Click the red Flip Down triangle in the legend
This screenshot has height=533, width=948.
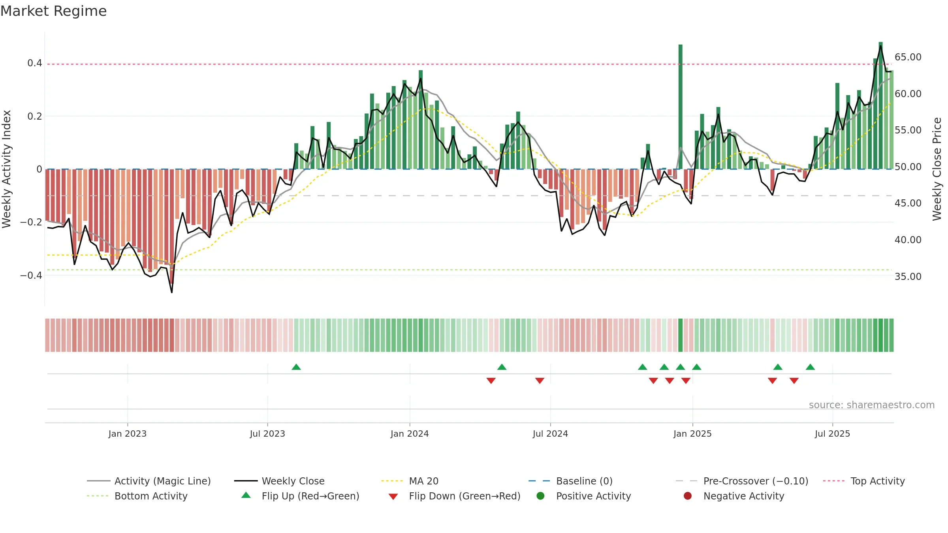(393, 497)
